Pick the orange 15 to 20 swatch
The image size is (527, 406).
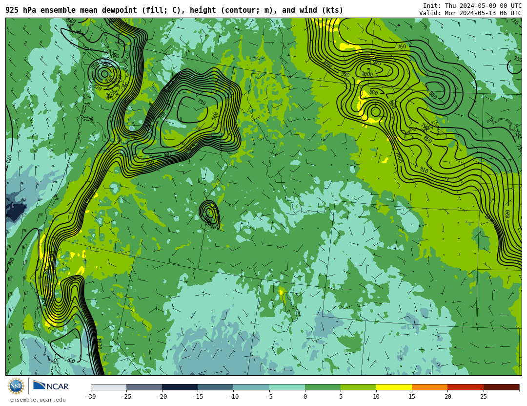430,387
